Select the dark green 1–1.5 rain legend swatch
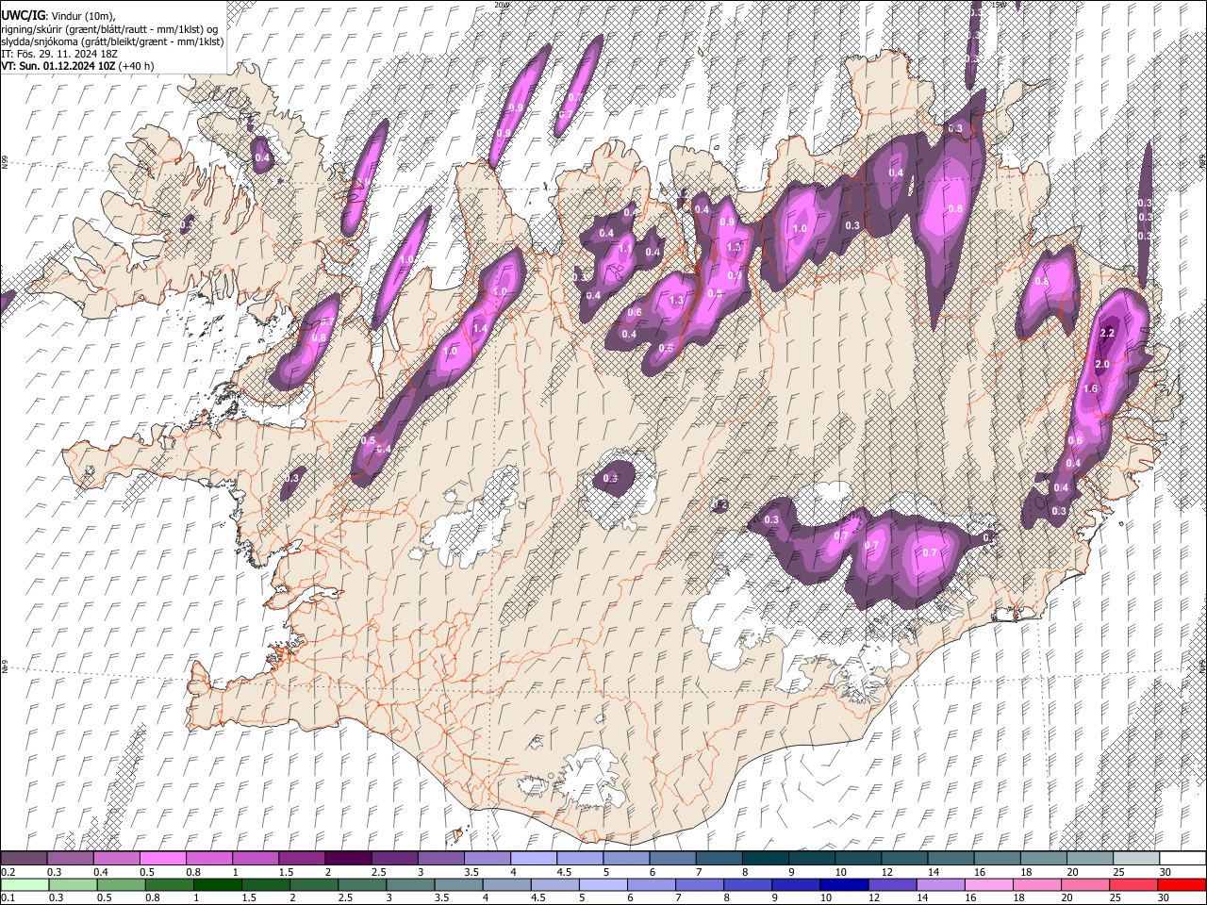The width and height of the screenshot is (1207, 905). click(217, 884)
